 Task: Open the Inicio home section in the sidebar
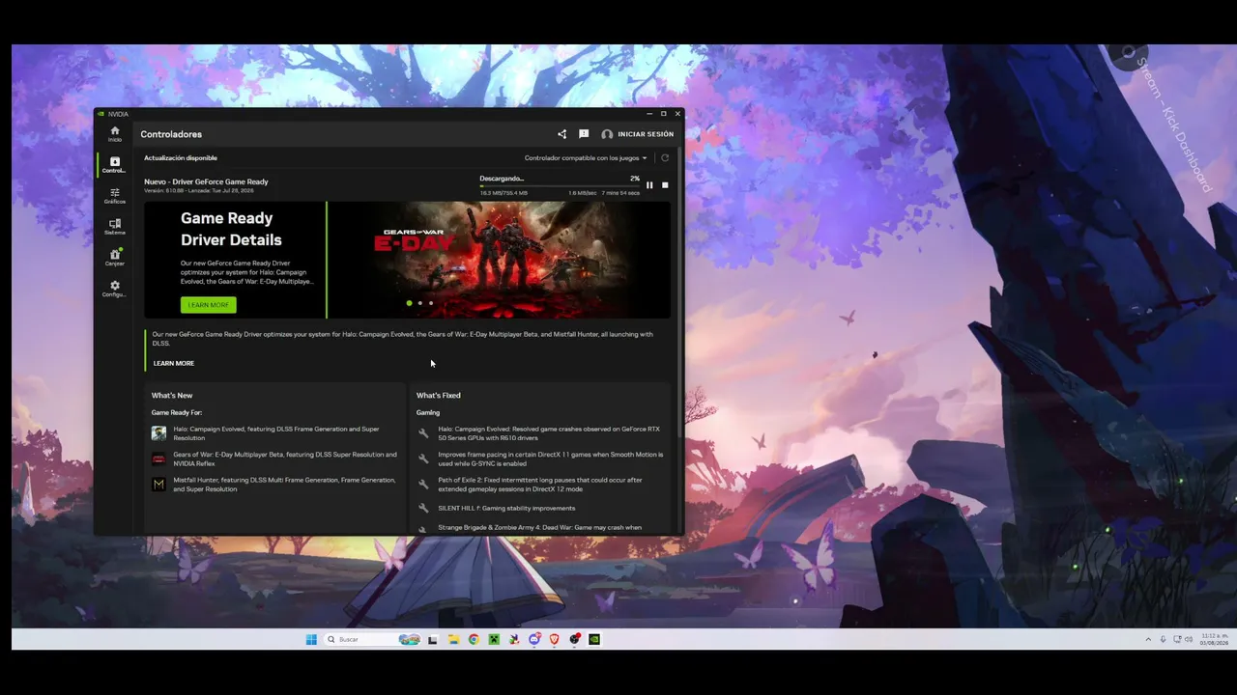coord(115,133)
